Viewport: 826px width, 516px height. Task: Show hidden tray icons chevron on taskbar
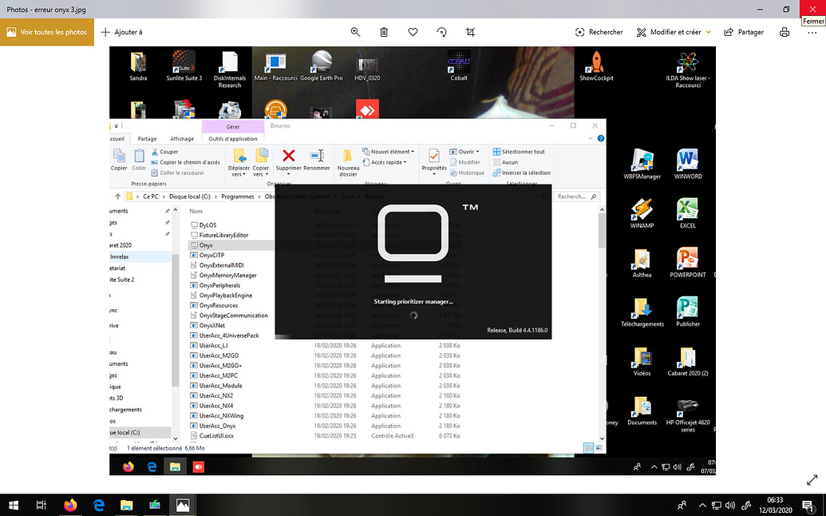[x=702, y=506]
